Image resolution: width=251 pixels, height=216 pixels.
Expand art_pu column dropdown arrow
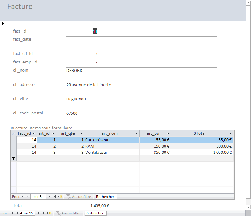tap(168, 133)
